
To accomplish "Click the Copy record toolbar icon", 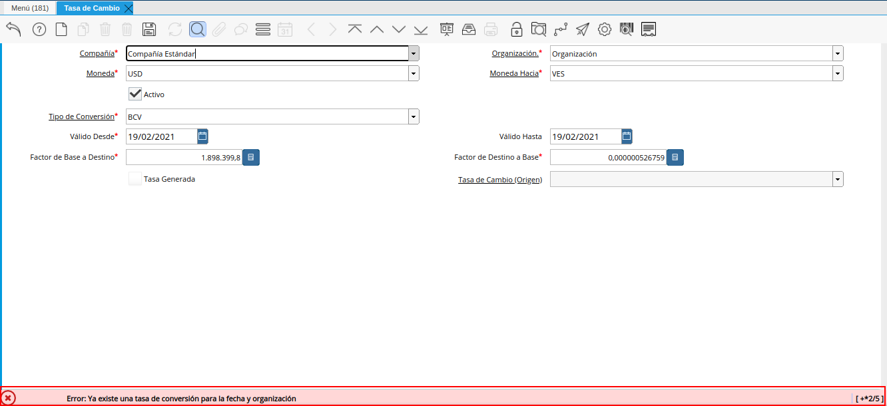I will (x=83, y=29).
